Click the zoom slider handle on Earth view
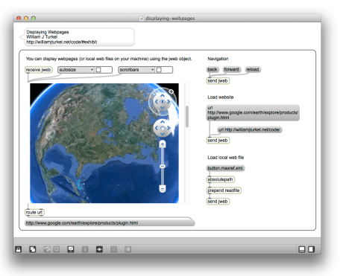343x276 pixels. click(163, 166)
